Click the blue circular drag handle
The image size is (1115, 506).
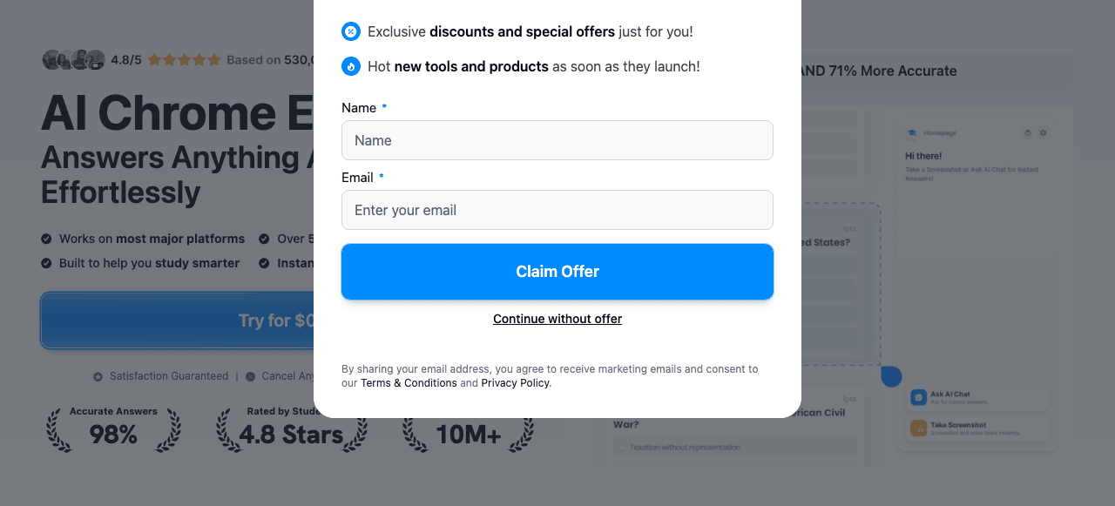click(891, 376)
